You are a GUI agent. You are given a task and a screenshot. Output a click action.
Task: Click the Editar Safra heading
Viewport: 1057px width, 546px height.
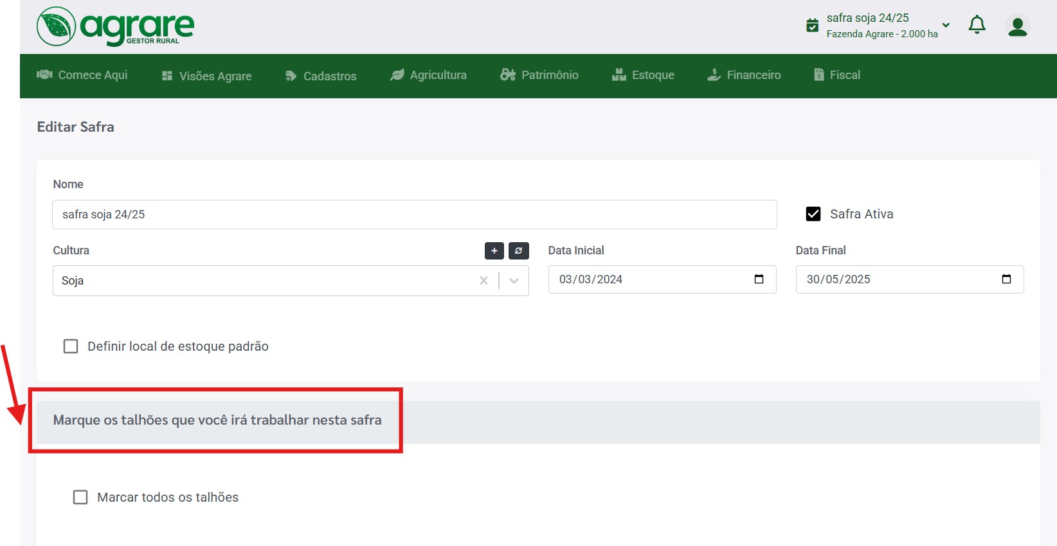[x=76, y=127]
